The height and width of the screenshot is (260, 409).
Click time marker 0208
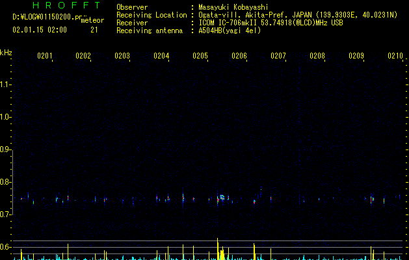[x=317, y=55]
